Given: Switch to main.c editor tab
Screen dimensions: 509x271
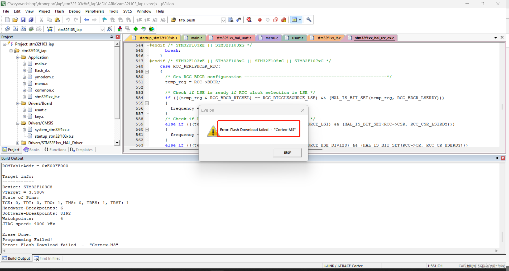Looking at the screenshot, I should (x=194, y=38).
